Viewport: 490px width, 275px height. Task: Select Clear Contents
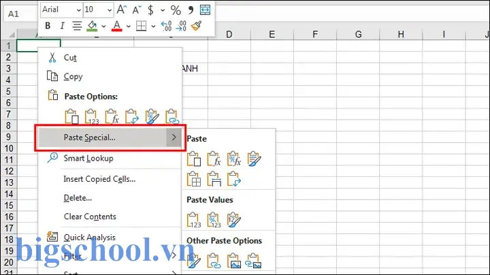coord(110,216)
